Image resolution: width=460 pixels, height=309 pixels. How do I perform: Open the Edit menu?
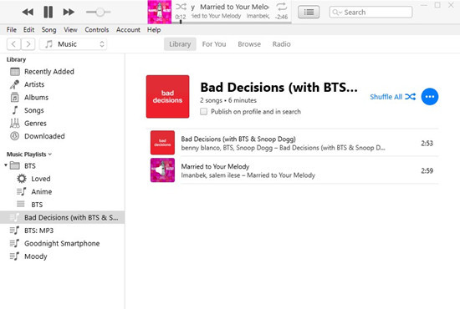pyautogui.click(x=28, y=29)
